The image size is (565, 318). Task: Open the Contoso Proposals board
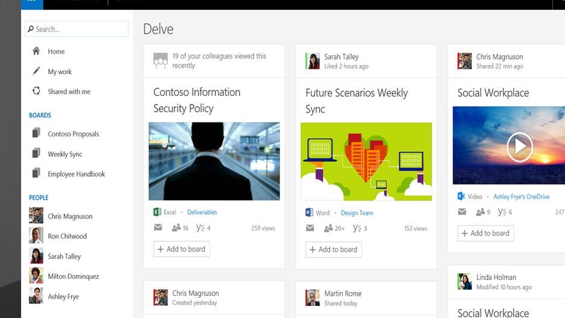coord(73,133)
